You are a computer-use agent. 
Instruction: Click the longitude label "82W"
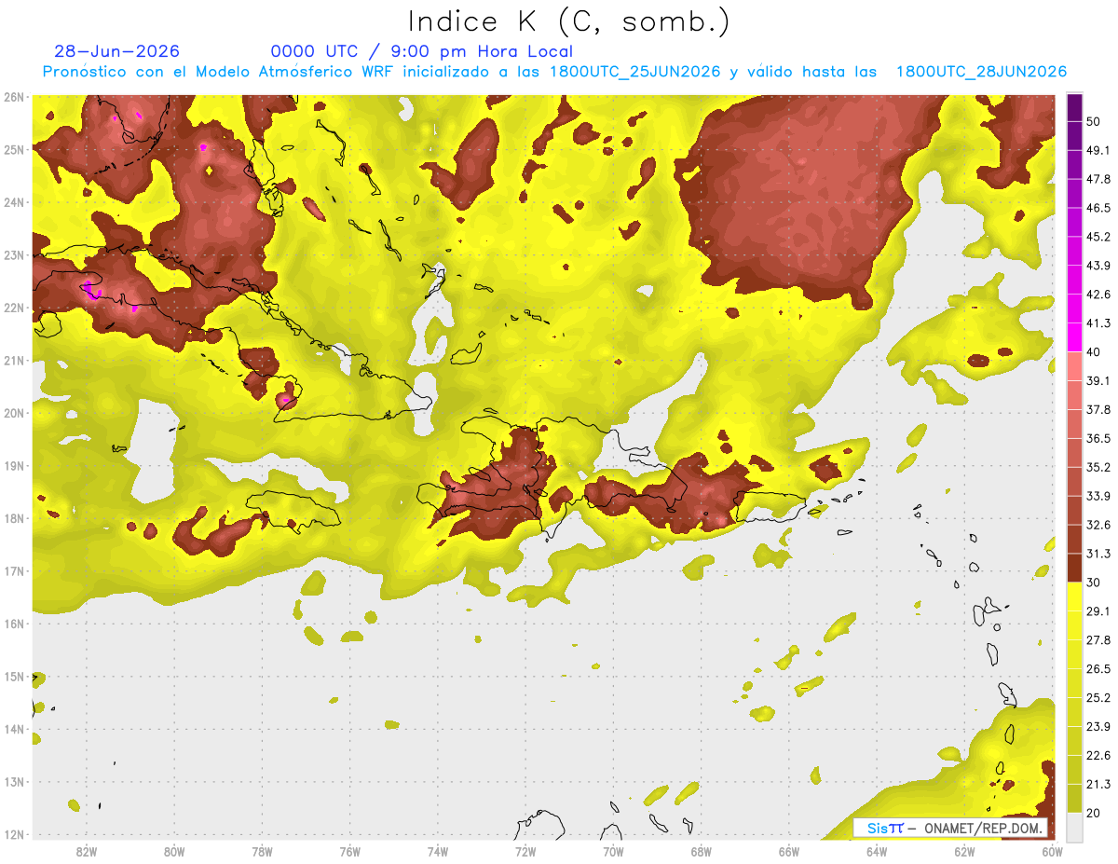pos(86,852)
